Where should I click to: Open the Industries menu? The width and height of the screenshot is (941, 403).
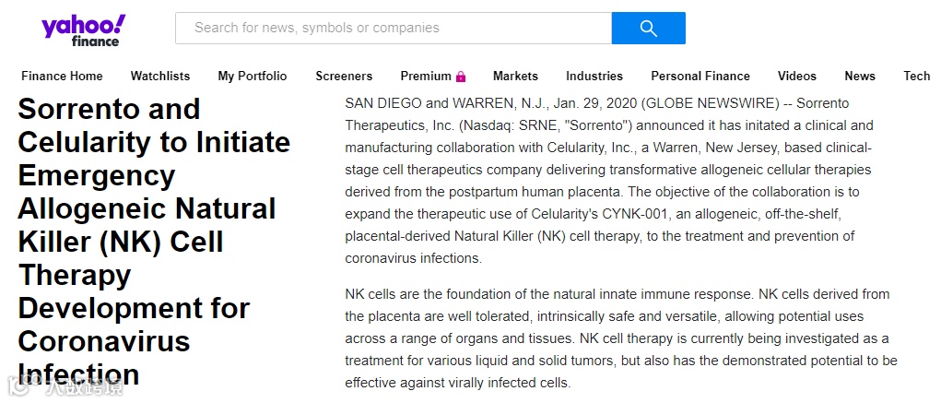pyautogui.click(x=594, y=76)
